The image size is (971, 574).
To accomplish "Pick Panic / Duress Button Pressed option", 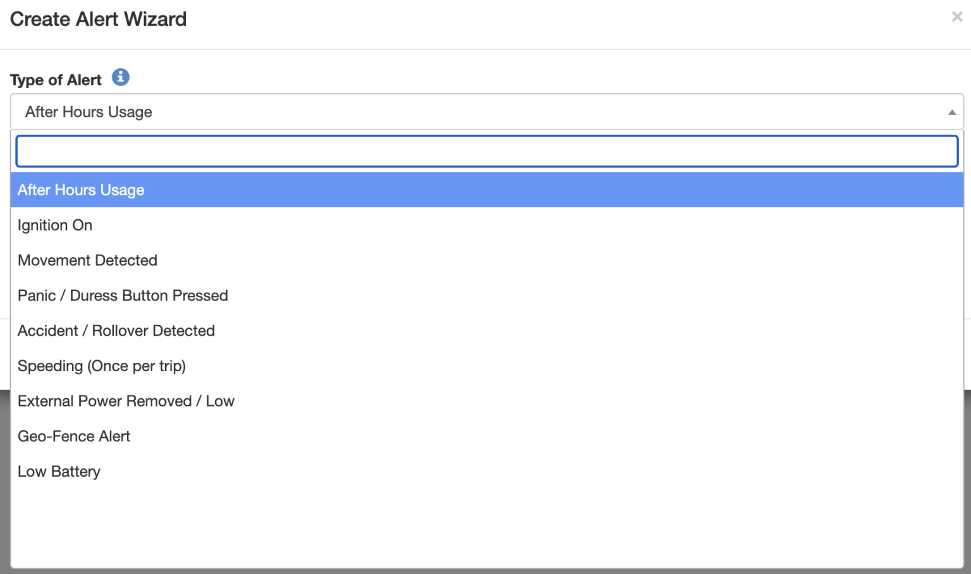I will 123,296.
